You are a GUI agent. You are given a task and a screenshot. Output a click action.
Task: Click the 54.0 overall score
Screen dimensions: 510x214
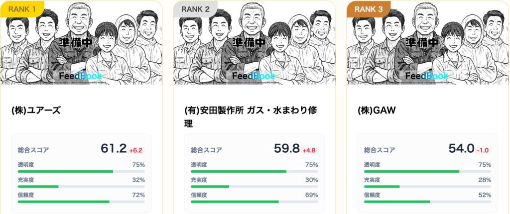(461, 148)
